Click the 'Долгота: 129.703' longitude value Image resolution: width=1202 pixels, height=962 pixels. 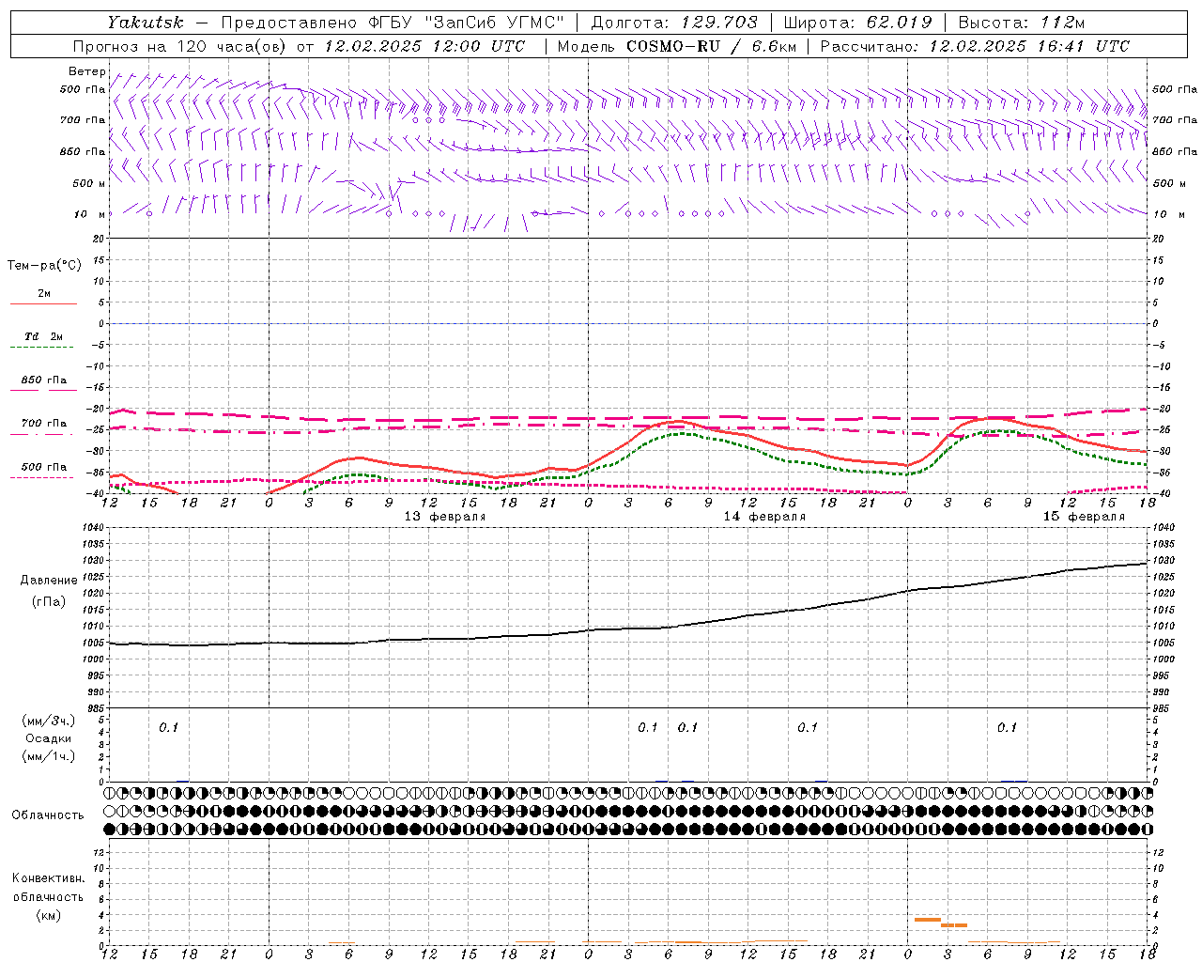click(x=674, y=23)
